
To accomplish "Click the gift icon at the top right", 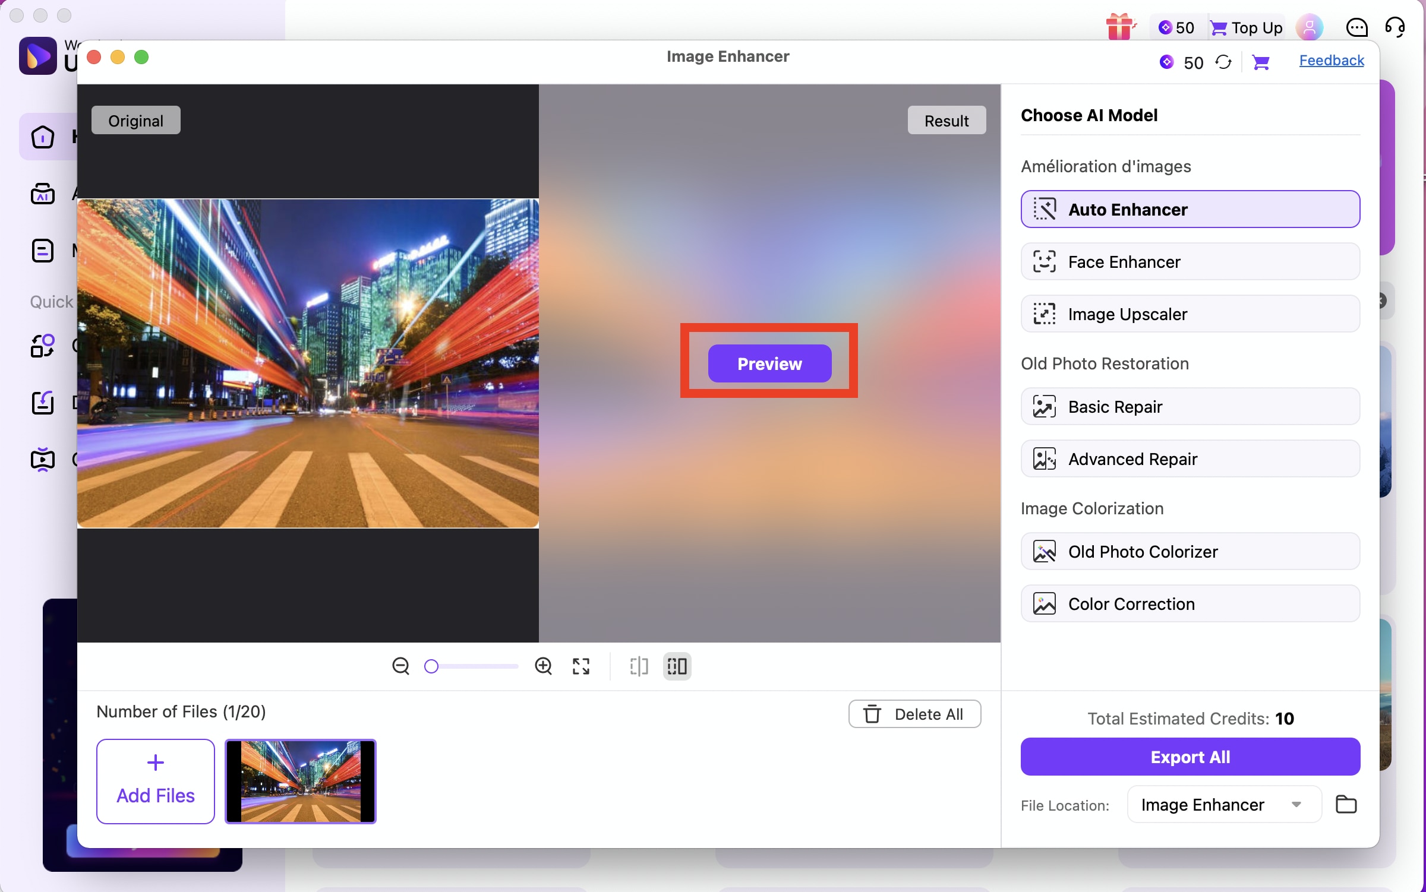I will coord(1119,27).
